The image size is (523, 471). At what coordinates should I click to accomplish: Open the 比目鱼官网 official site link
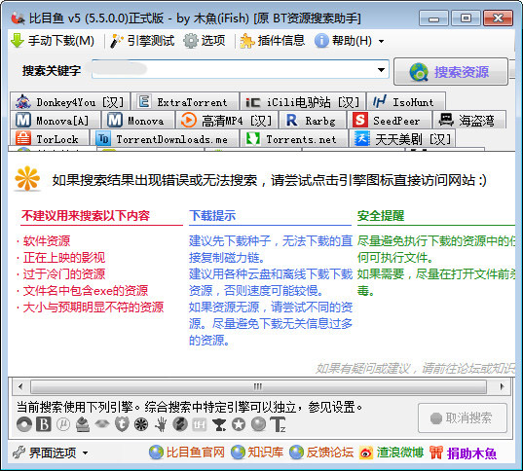pyautogui.click(x=186, y=453)
